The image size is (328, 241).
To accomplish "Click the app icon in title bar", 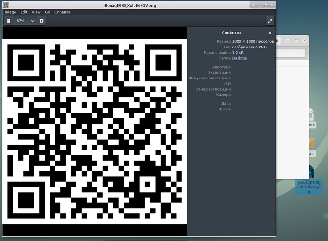I will 6,5.
